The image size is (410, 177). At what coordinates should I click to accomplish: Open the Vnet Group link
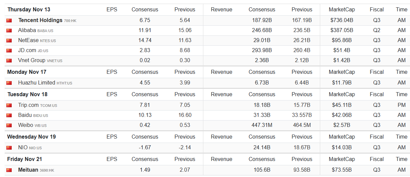click(x=32, y=60)
